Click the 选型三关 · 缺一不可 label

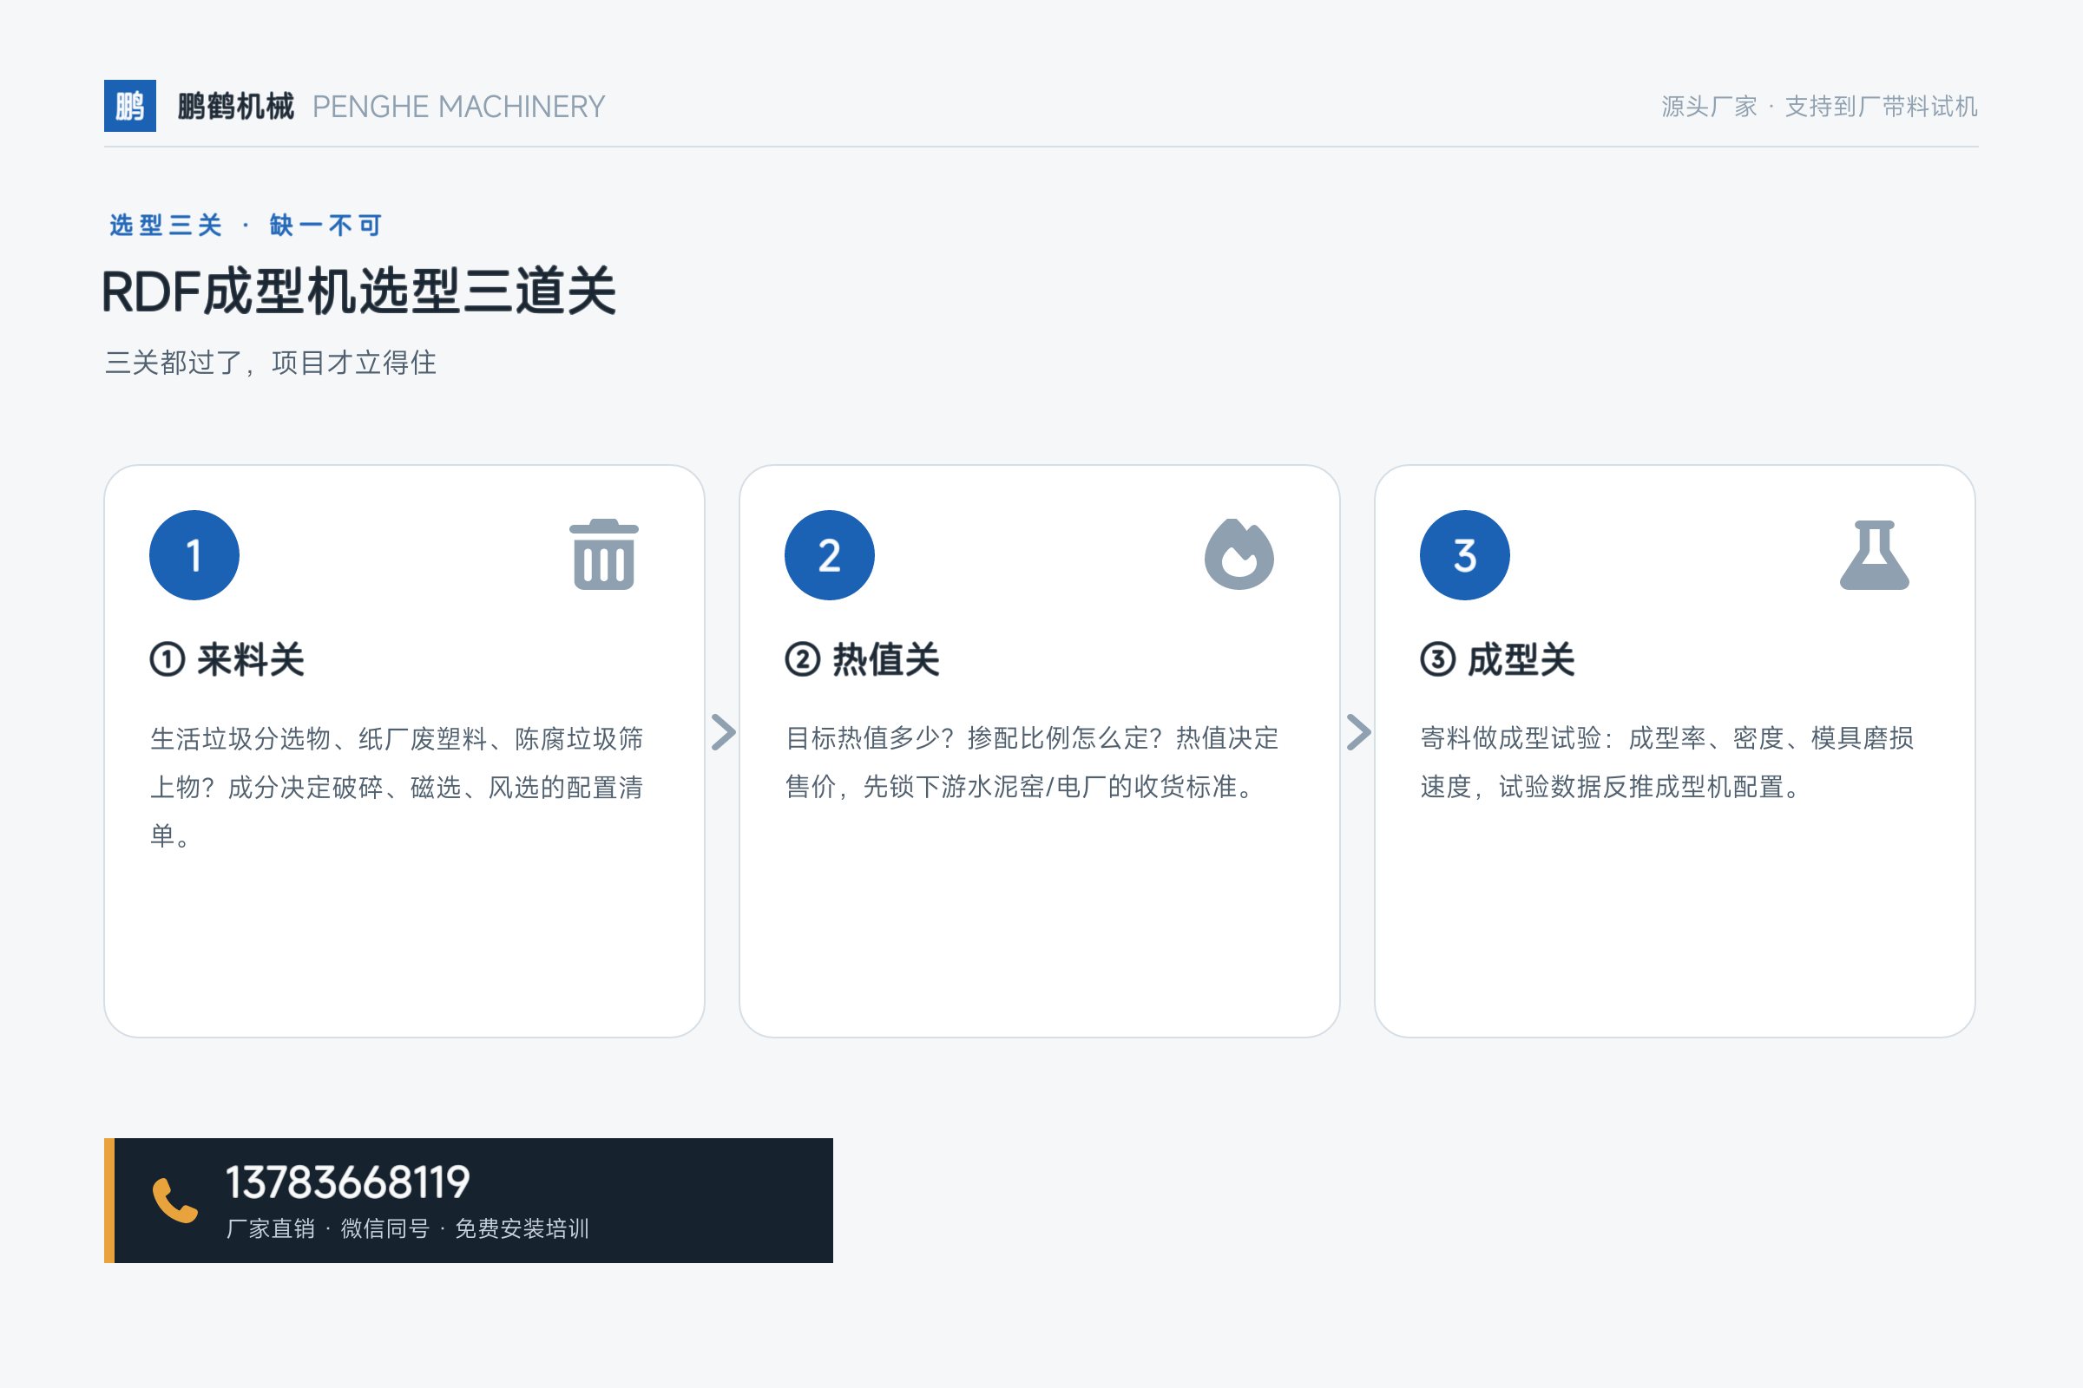(x=246, y=225)
